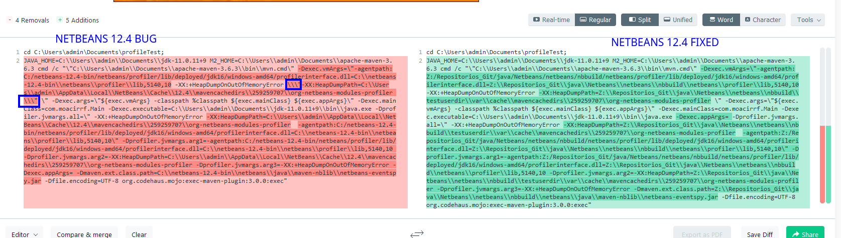Click line number 2 in left pane
841x238 pixels.
click(18, 61)
